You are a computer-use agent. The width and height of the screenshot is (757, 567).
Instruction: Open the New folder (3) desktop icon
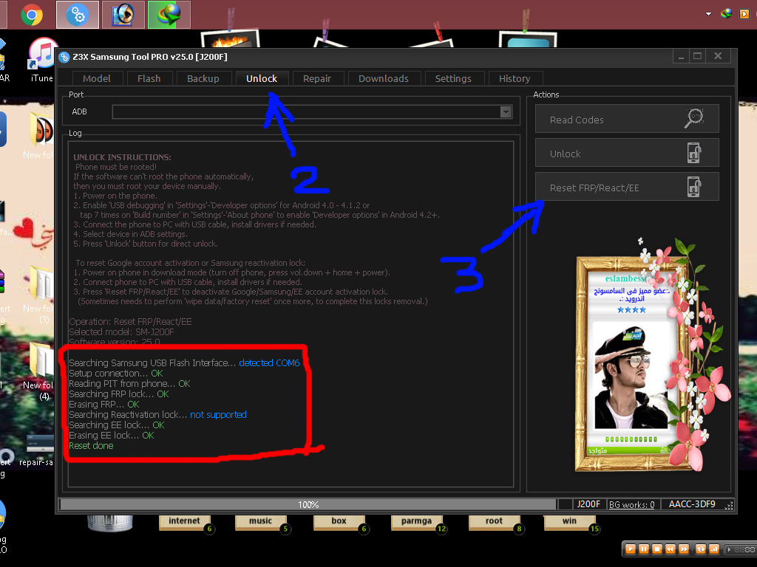(x=41, y=294)
